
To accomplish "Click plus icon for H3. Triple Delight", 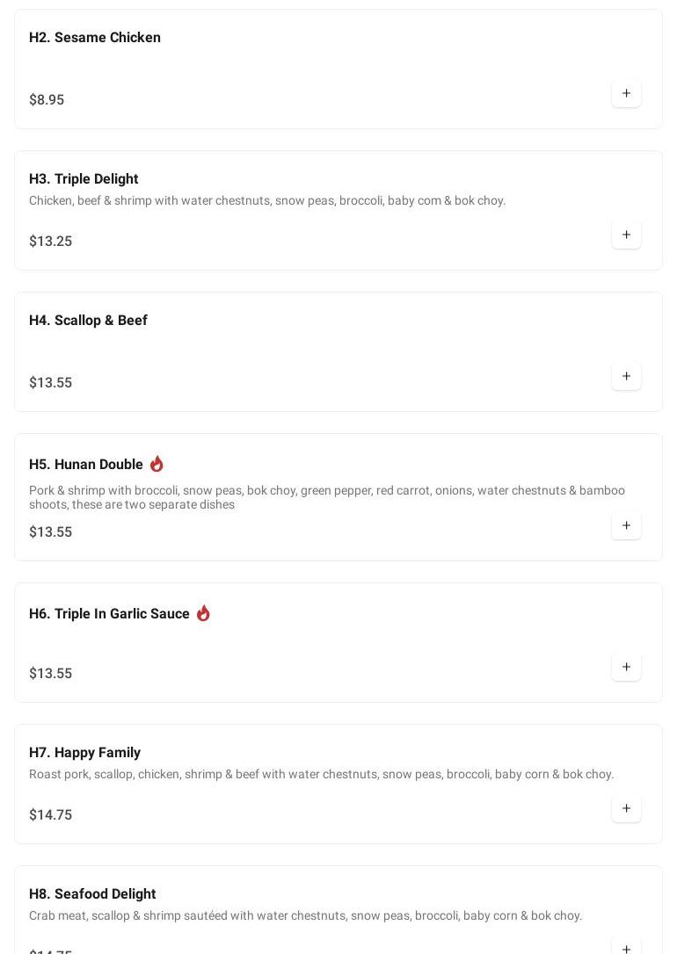I will coord(626,235).
